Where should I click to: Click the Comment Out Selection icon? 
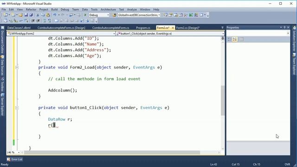[45, 20]
